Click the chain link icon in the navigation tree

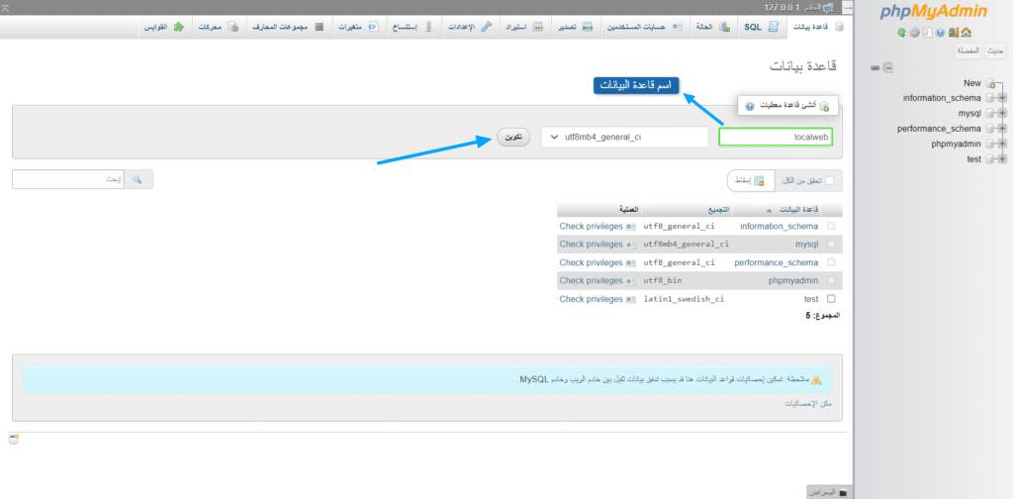pos(876,68)
